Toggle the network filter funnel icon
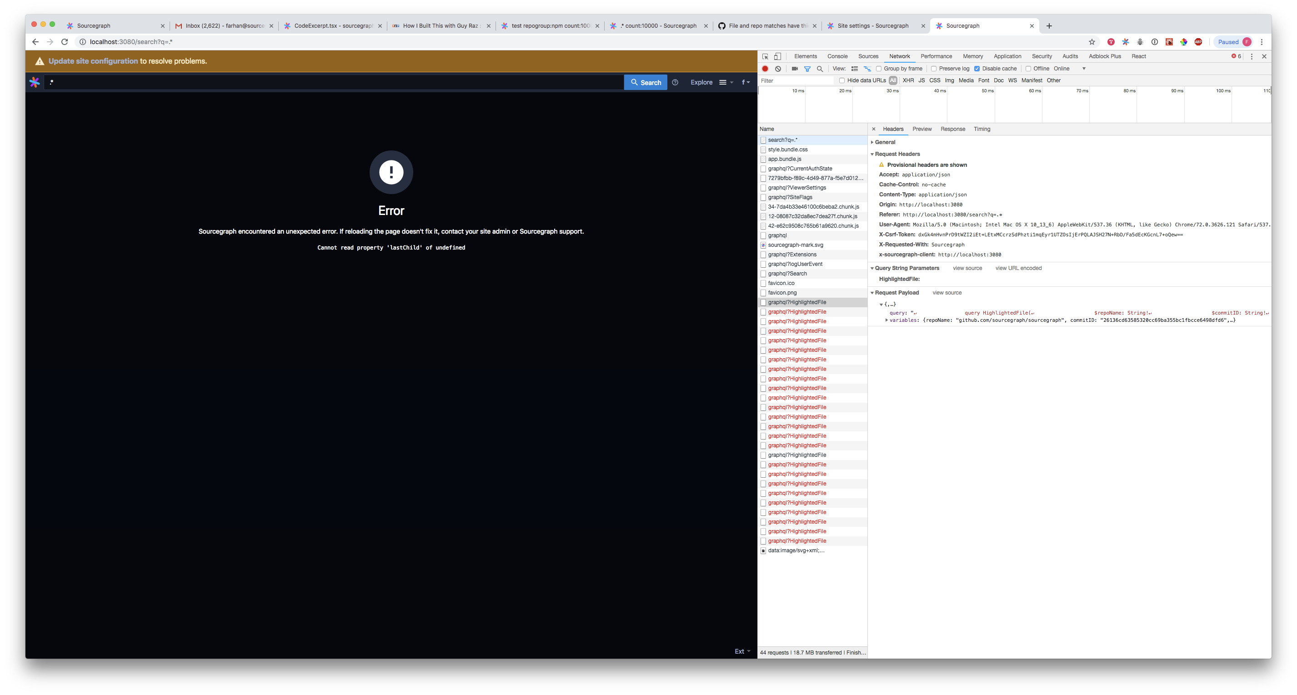 (x=807, y=69)
